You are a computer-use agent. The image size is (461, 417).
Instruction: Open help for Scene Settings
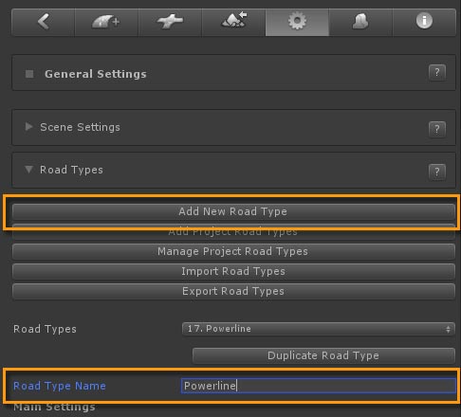(x=437, y=129)
